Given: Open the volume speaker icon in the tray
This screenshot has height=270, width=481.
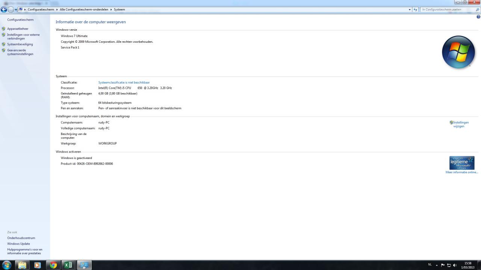Looking at the screenshot, I should coord(455,265).
